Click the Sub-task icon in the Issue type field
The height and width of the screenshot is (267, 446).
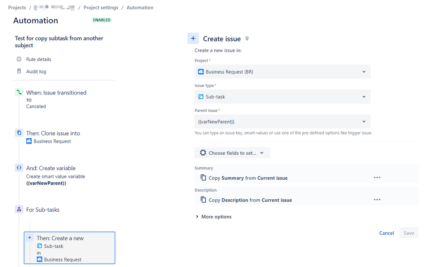[201, 97]
